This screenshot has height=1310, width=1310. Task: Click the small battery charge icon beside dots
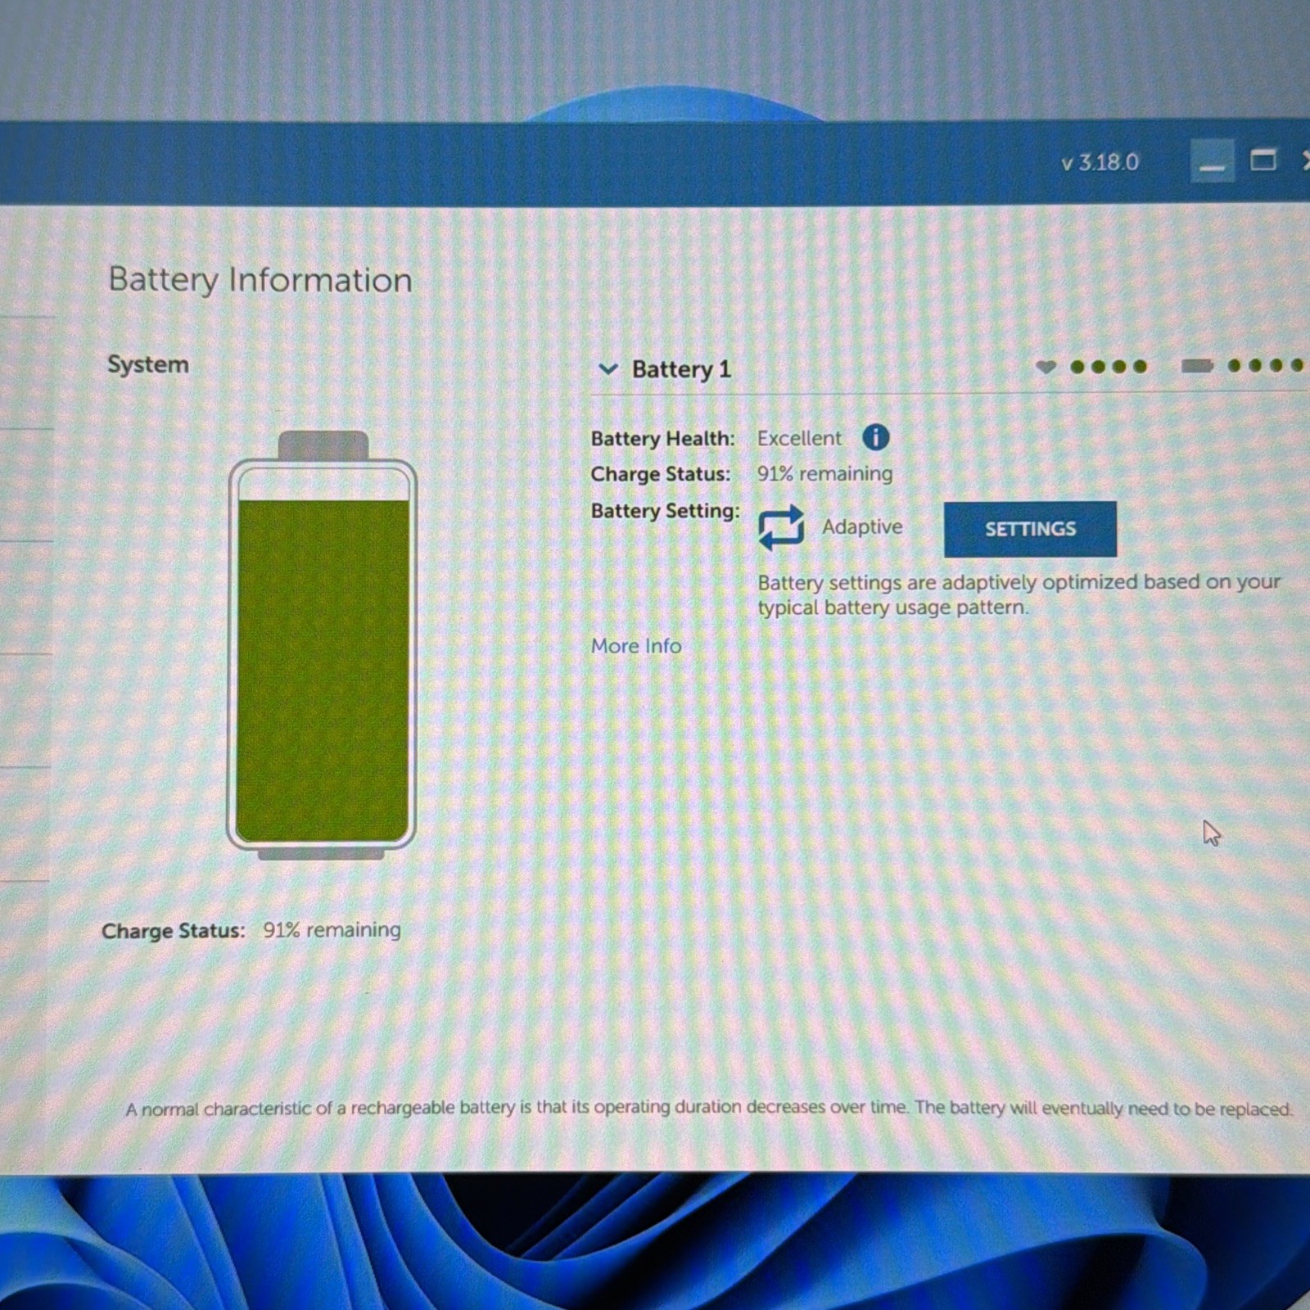tap(1197, 365)
